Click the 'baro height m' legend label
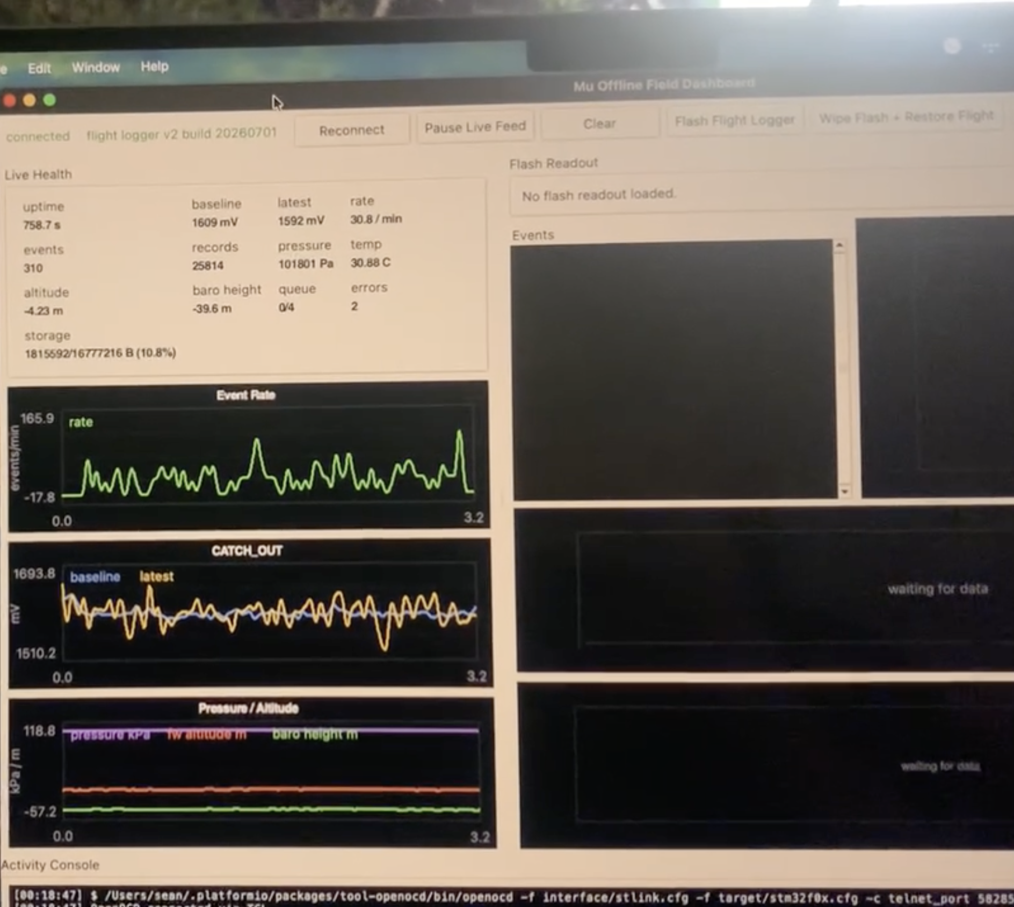The image size is (1014, 907). 315,734
